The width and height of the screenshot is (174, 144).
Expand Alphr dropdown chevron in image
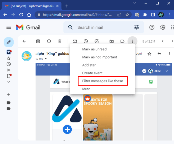click(x=167, y=71)
